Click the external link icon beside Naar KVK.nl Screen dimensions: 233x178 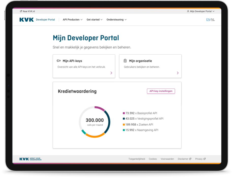(21, 11)
